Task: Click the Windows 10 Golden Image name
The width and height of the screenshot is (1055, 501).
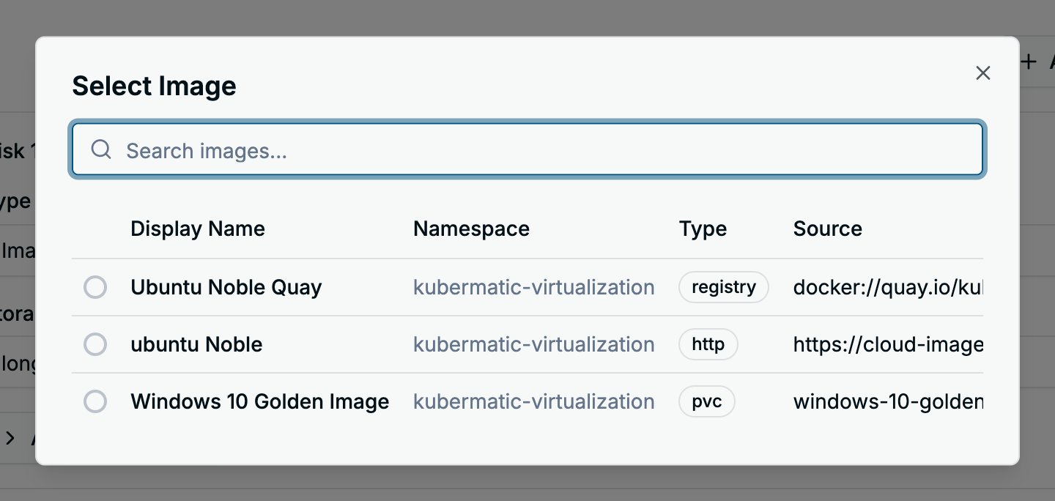Action: click(259, 401)
